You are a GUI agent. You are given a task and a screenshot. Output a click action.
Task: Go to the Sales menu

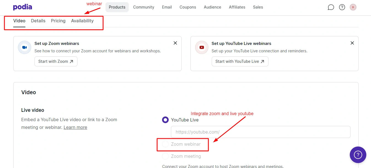pyautogui.click(x=258, y=7)
